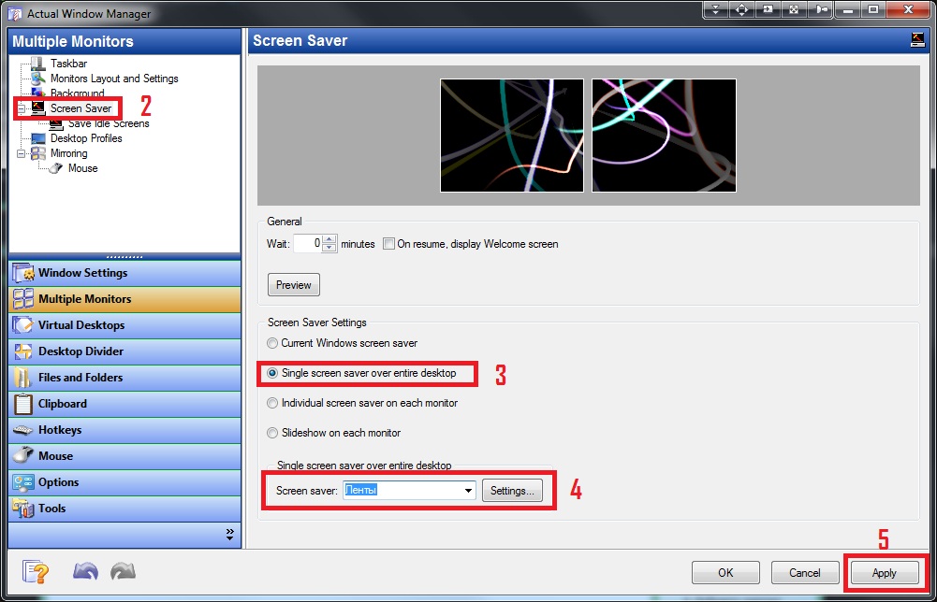The height and width of the screenshot is (602, 937).
Task: Click Apply to save changes
Action: coord(885,573)
